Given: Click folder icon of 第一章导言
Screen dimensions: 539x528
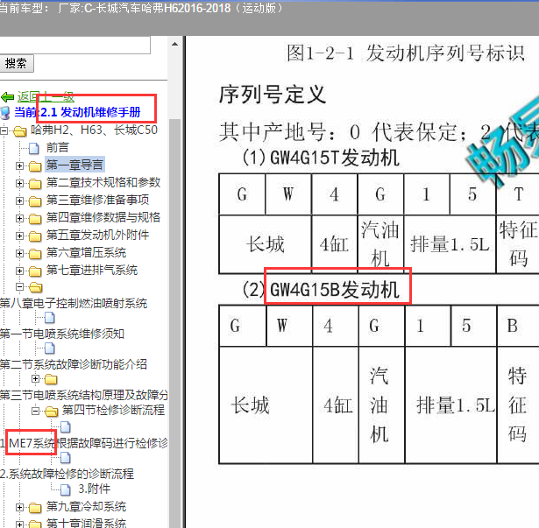Looking at the screenshot, I should pyautogui.click(x=35, y=166).
